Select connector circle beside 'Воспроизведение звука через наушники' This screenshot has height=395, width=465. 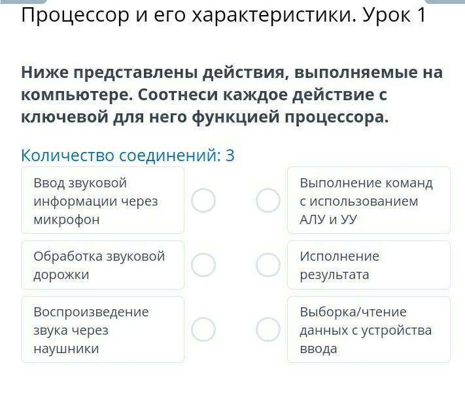(x=203, y=329)
